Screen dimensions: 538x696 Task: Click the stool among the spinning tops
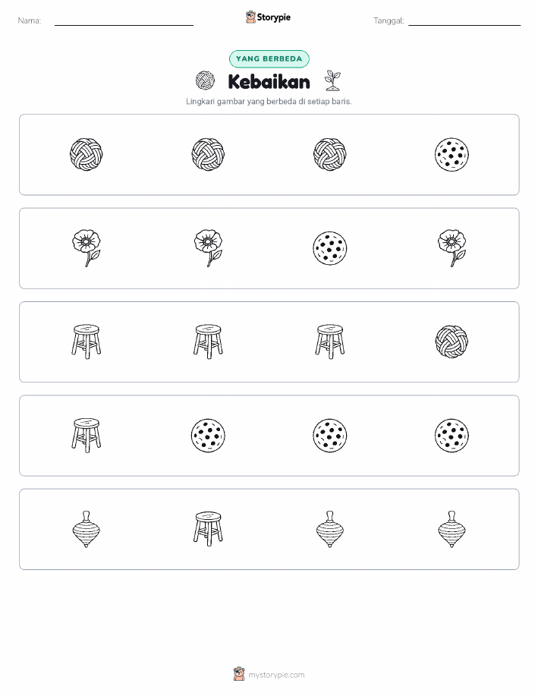click(208, 529)
